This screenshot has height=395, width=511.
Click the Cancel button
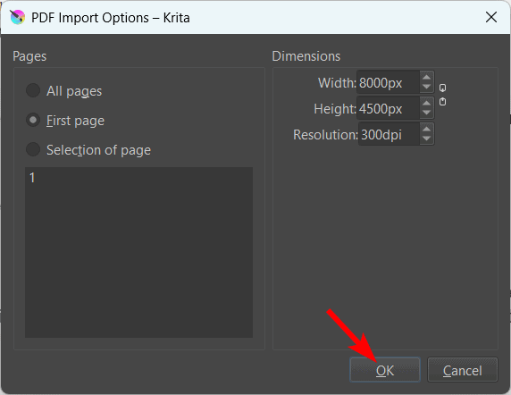point(463,370)
